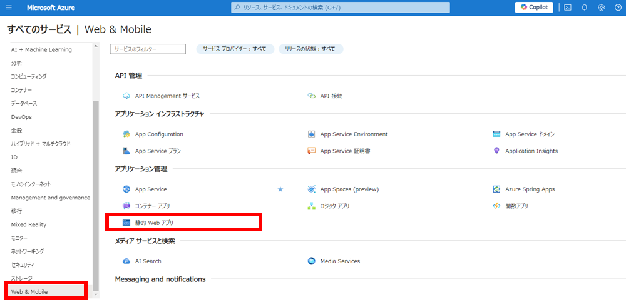Click the 静的 Web アプリ icon
626x302 pixels.
[126, 223]
